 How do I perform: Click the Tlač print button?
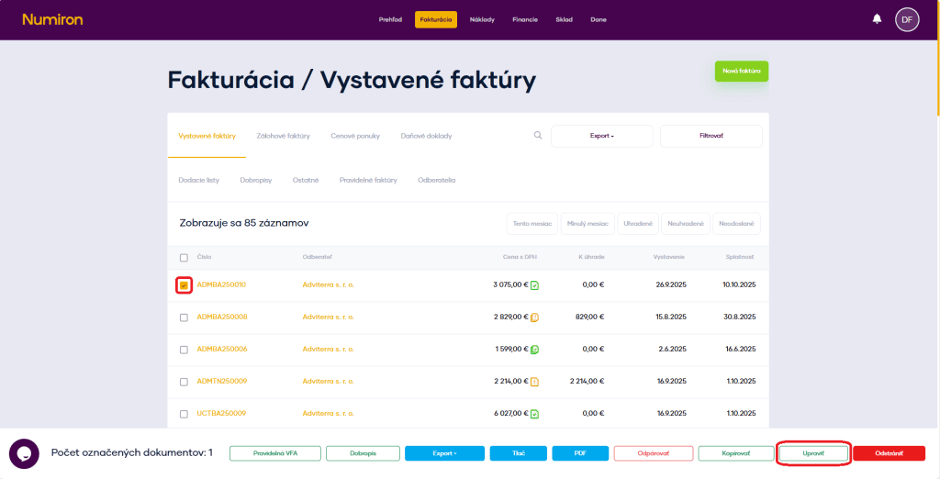point(518,454)
